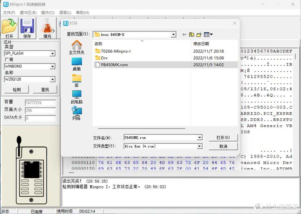Click the Open button in dialog

[223, 138]
